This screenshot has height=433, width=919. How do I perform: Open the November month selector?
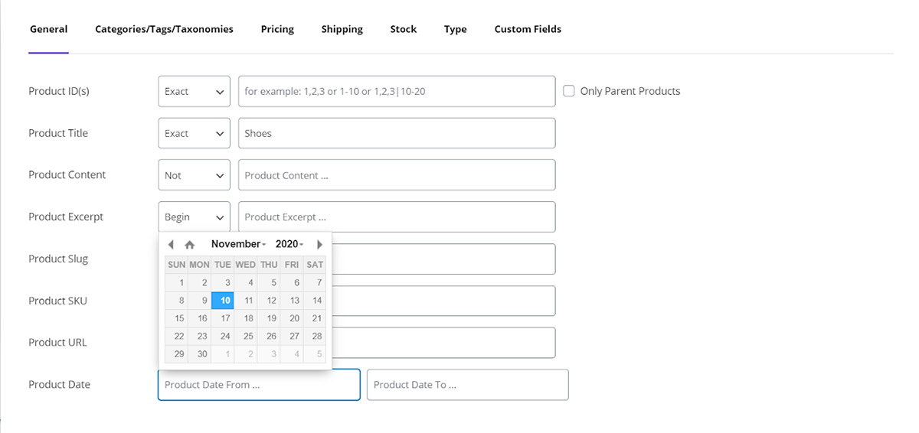pos(238,244)
